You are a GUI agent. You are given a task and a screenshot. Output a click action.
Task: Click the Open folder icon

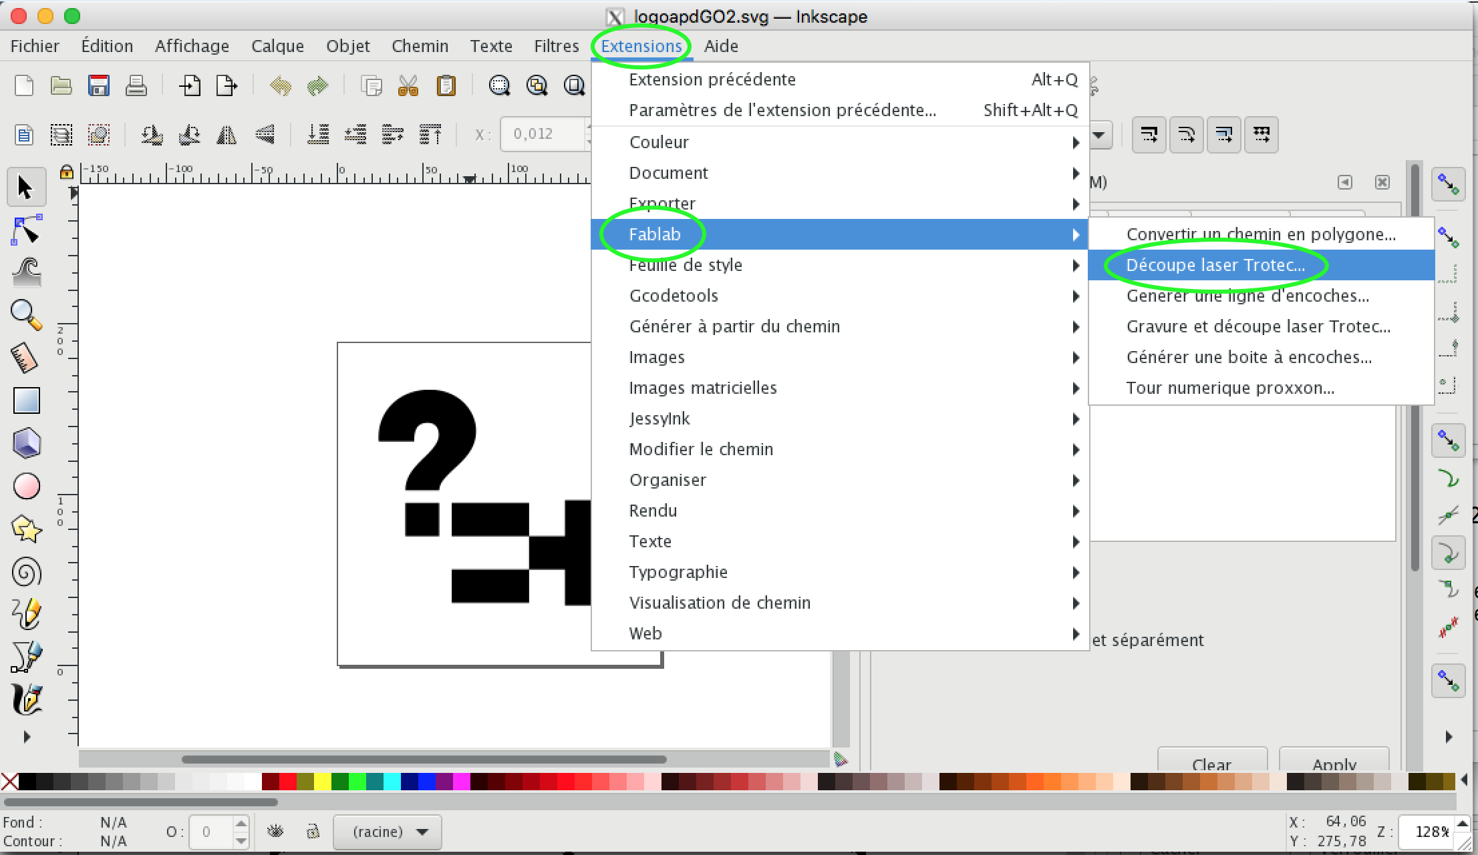61,85
